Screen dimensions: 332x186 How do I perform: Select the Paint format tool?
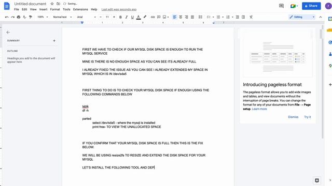(31, 17)
